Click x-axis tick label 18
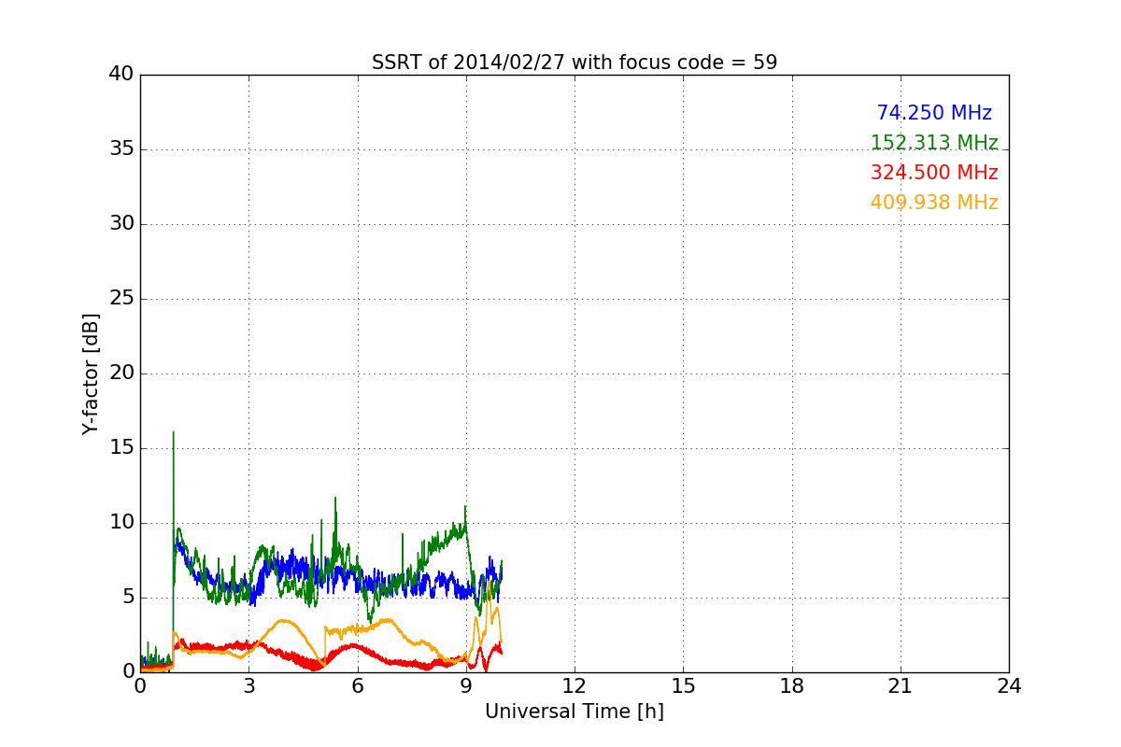 point(792,686)
